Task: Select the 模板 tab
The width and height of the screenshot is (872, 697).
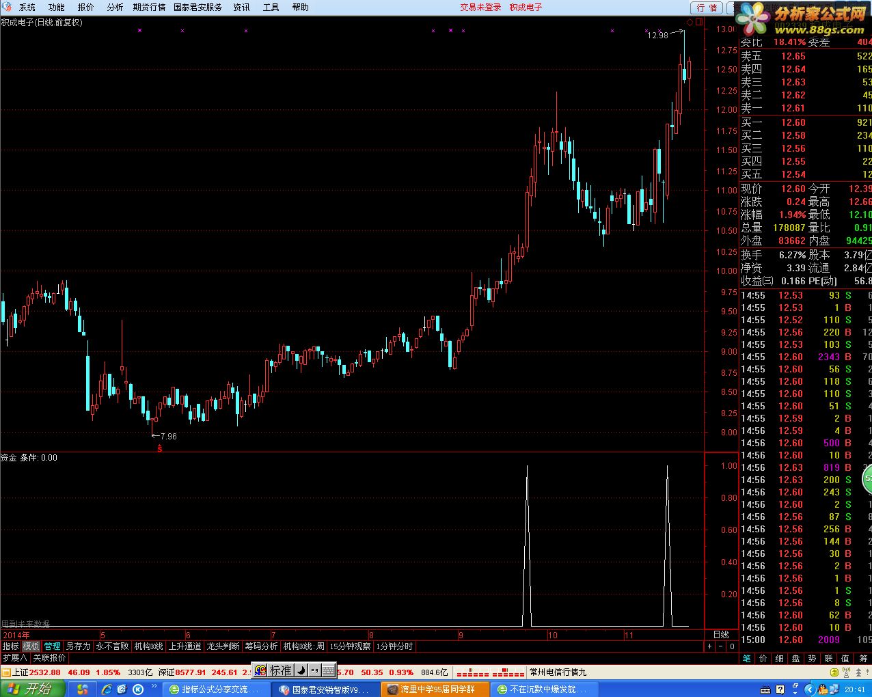Action: pos(31,646)
